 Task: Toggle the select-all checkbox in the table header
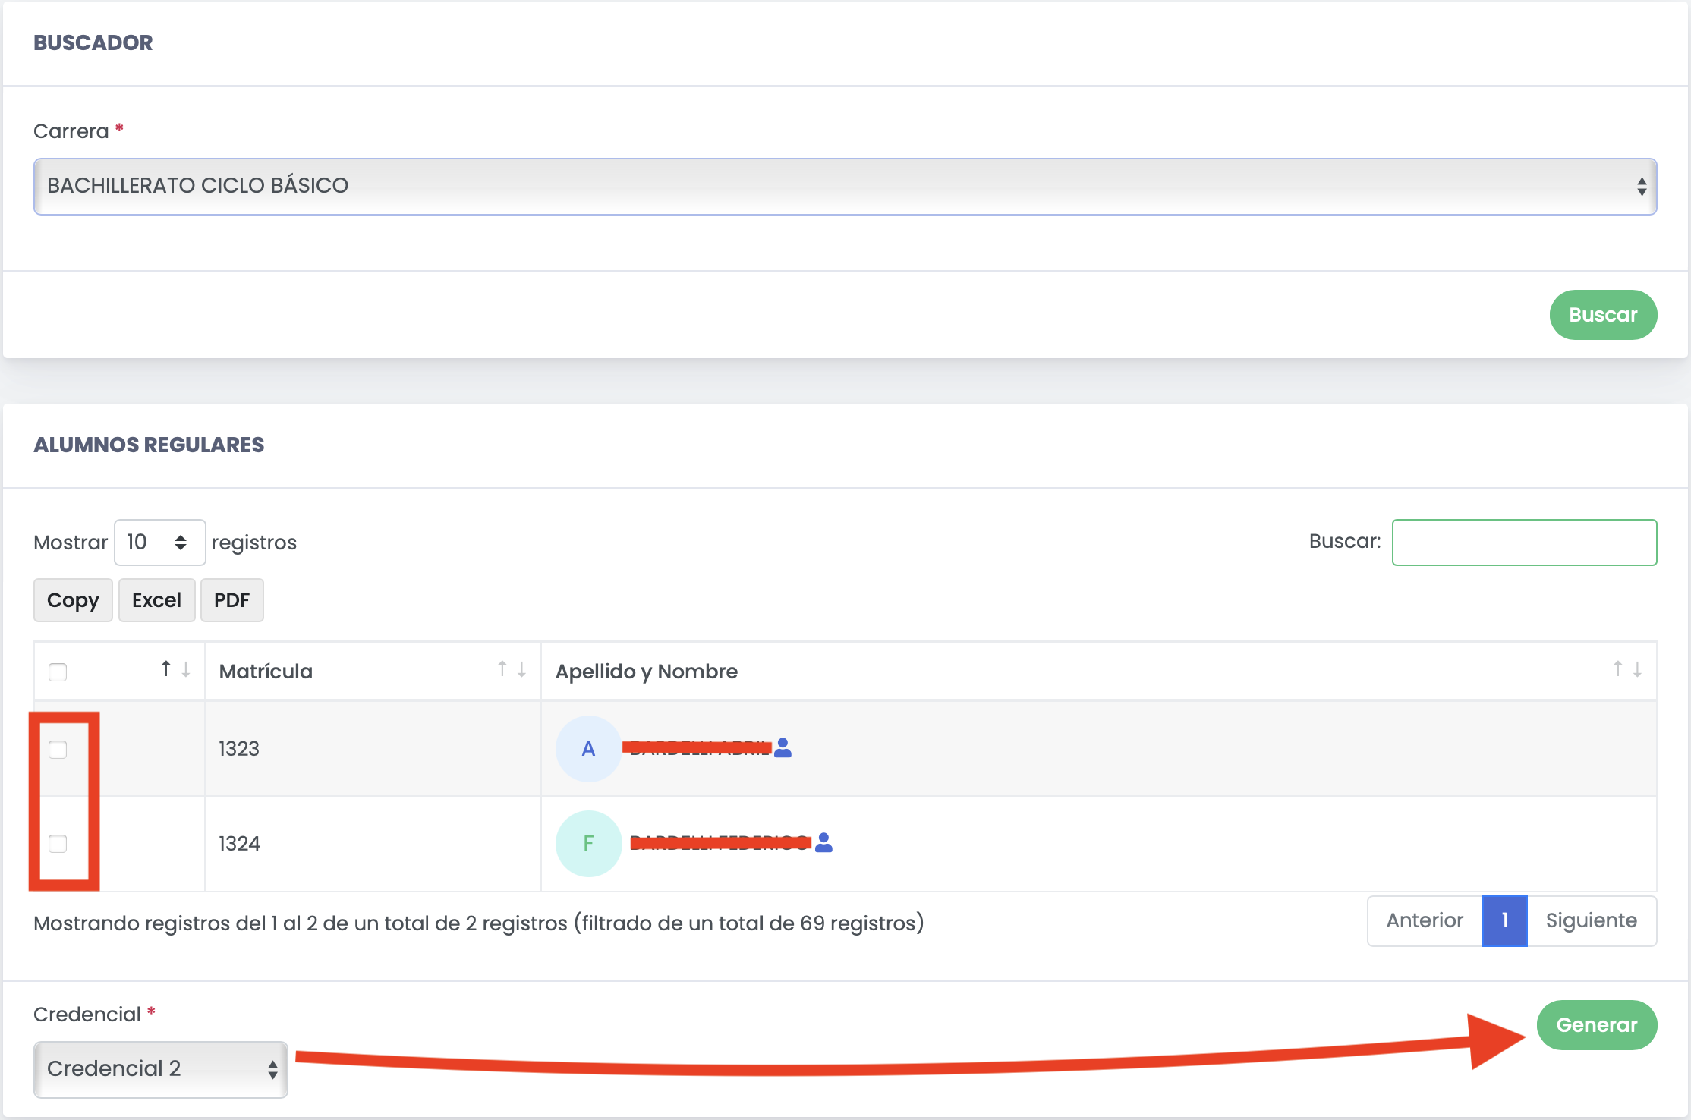point(58,672)
